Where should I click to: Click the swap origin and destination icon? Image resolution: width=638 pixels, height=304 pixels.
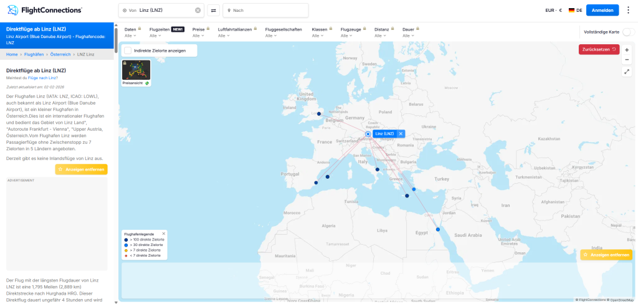point(213,11)
